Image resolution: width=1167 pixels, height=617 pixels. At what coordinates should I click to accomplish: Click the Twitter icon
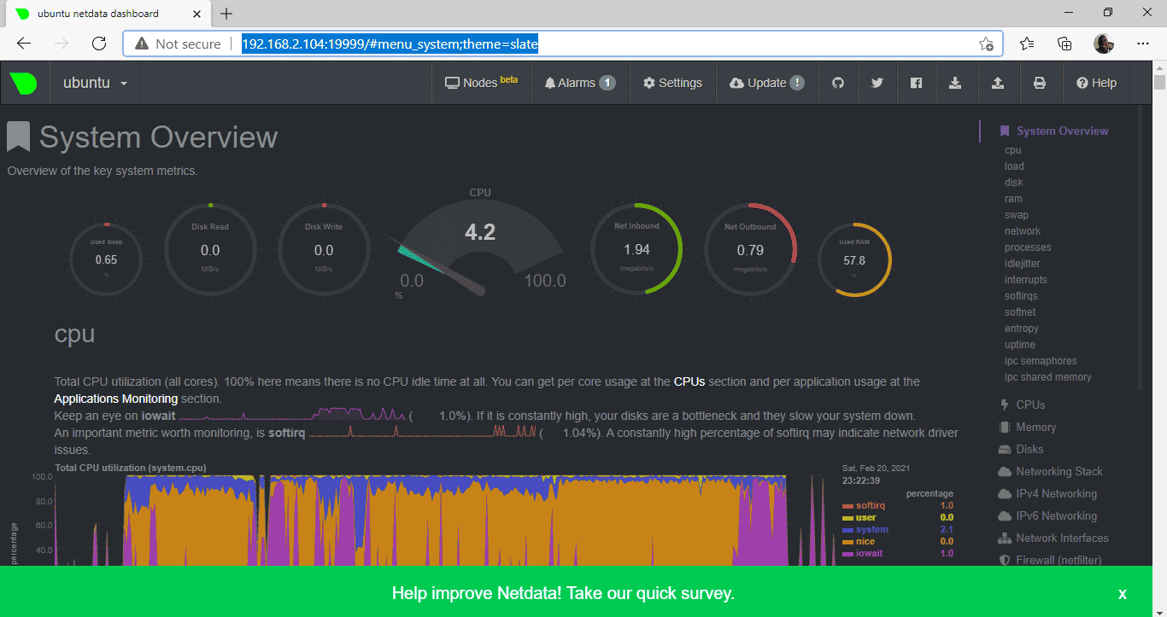pos(877,83)
